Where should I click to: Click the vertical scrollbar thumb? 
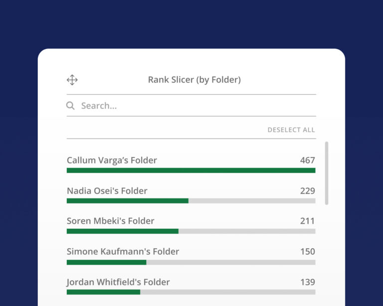[x=327, y=173]
